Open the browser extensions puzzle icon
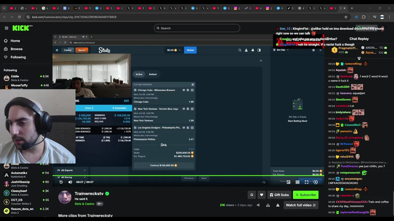394x221 pixels. 364,17
